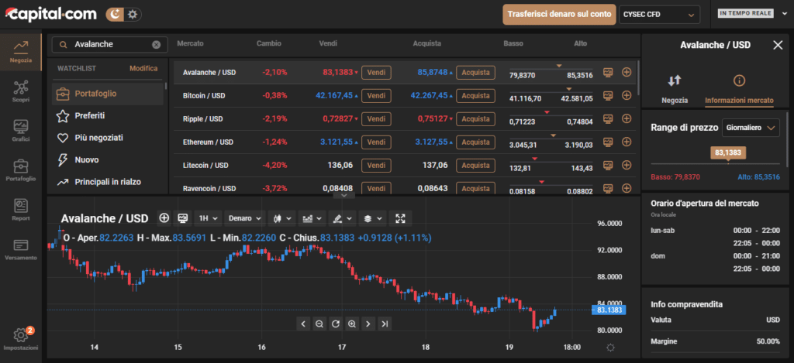
Task: Click Vendi for Avalanche / USD
Action: click(376, 72)
